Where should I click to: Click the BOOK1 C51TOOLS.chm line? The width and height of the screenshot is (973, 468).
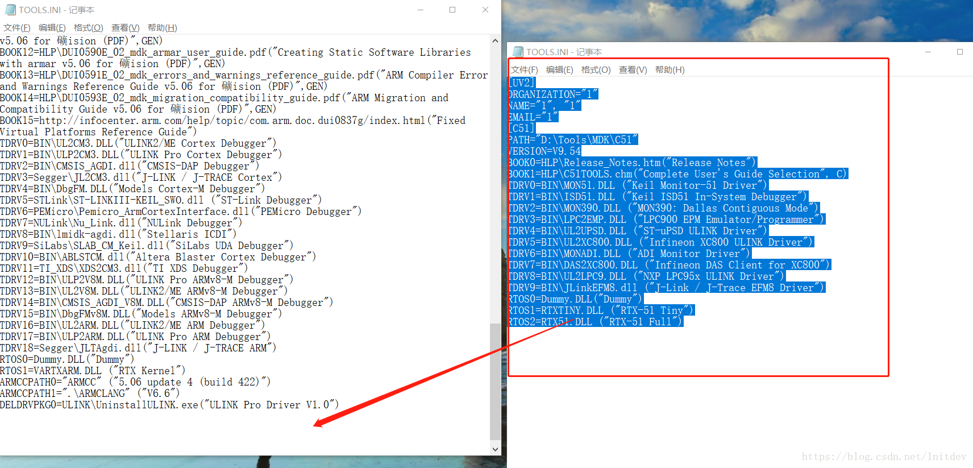tap(678, 174)
